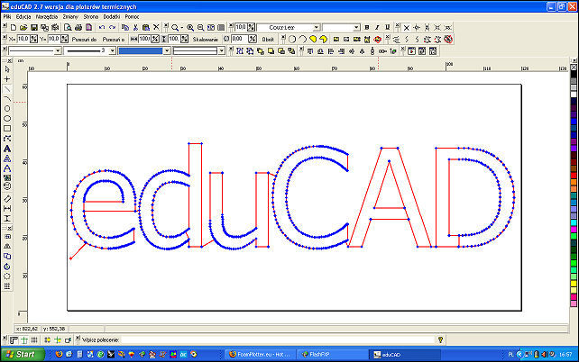
Task: Open the Edycja menu
Action: click(x=23, y=16)
